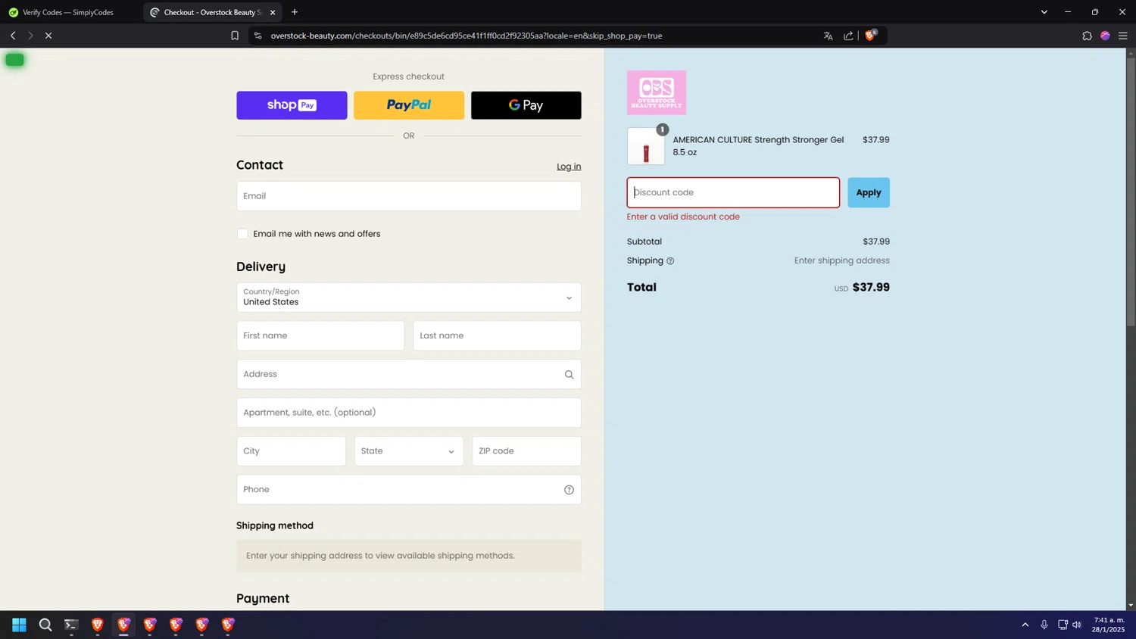Click phone field help question icon
Image resolution: width=1136 pixels, height=639 pixels.
[569, 490]
